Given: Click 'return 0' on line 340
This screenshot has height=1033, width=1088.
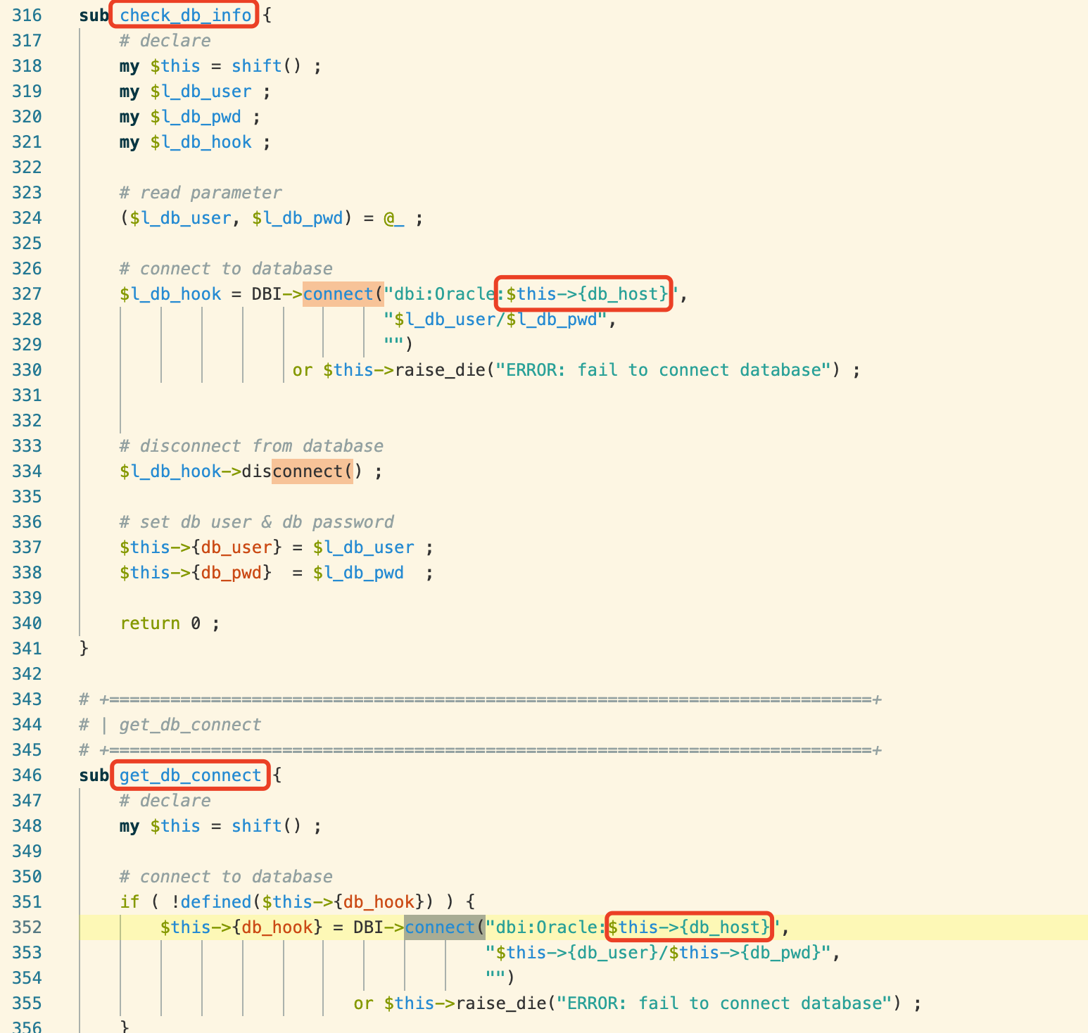Looking at the screenshot, I should (x=160, y=623).
